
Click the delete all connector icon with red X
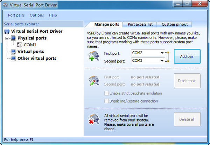click(x=94, y=119)
